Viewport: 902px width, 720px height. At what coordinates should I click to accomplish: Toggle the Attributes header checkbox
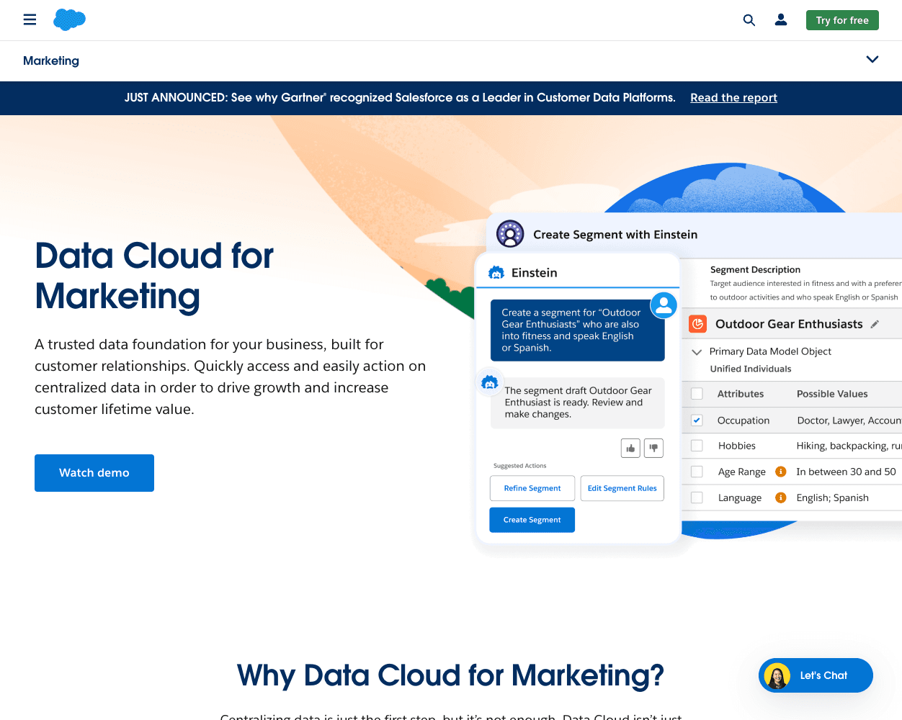(697, 394)
